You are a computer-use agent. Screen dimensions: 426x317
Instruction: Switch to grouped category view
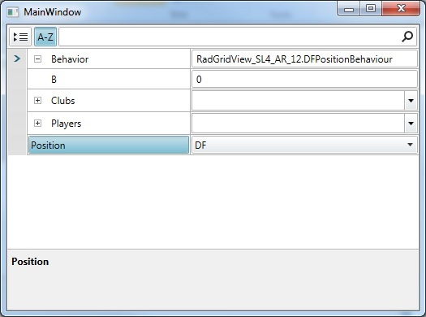pos(20,37)
